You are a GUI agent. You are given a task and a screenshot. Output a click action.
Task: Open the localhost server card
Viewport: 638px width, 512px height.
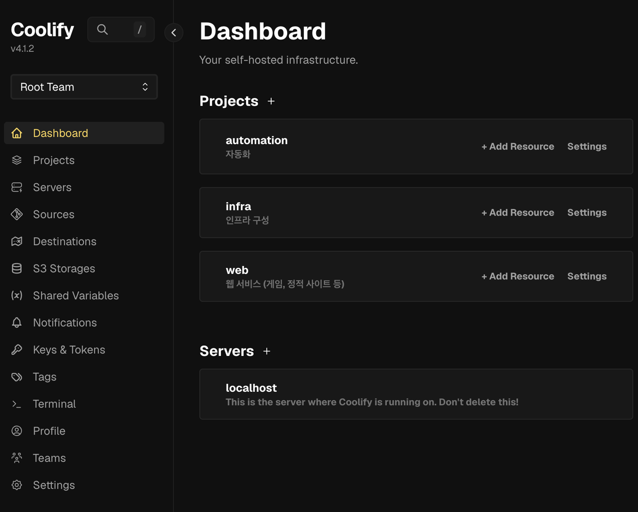(416, 394)
